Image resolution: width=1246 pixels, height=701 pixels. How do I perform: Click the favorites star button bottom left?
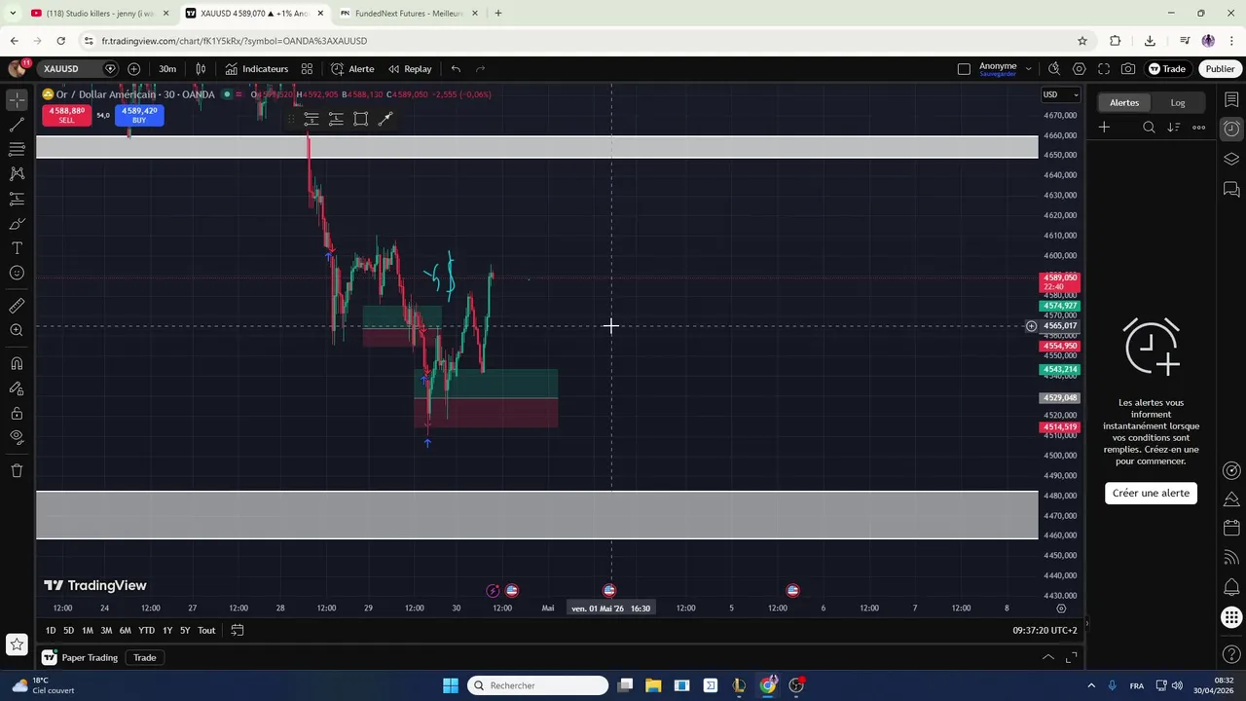tap(17, 645)
